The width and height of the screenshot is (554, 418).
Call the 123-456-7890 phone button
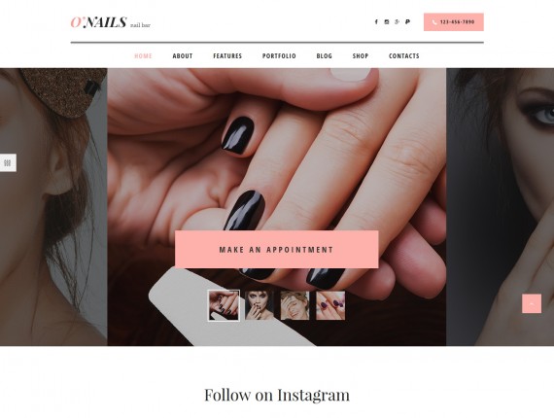454,22
